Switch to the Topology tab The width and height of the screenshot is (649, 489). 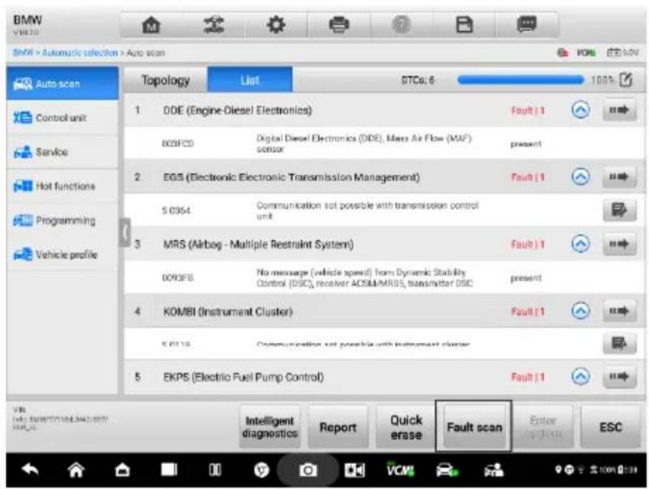pyautogui.click(x=166, y=80)
